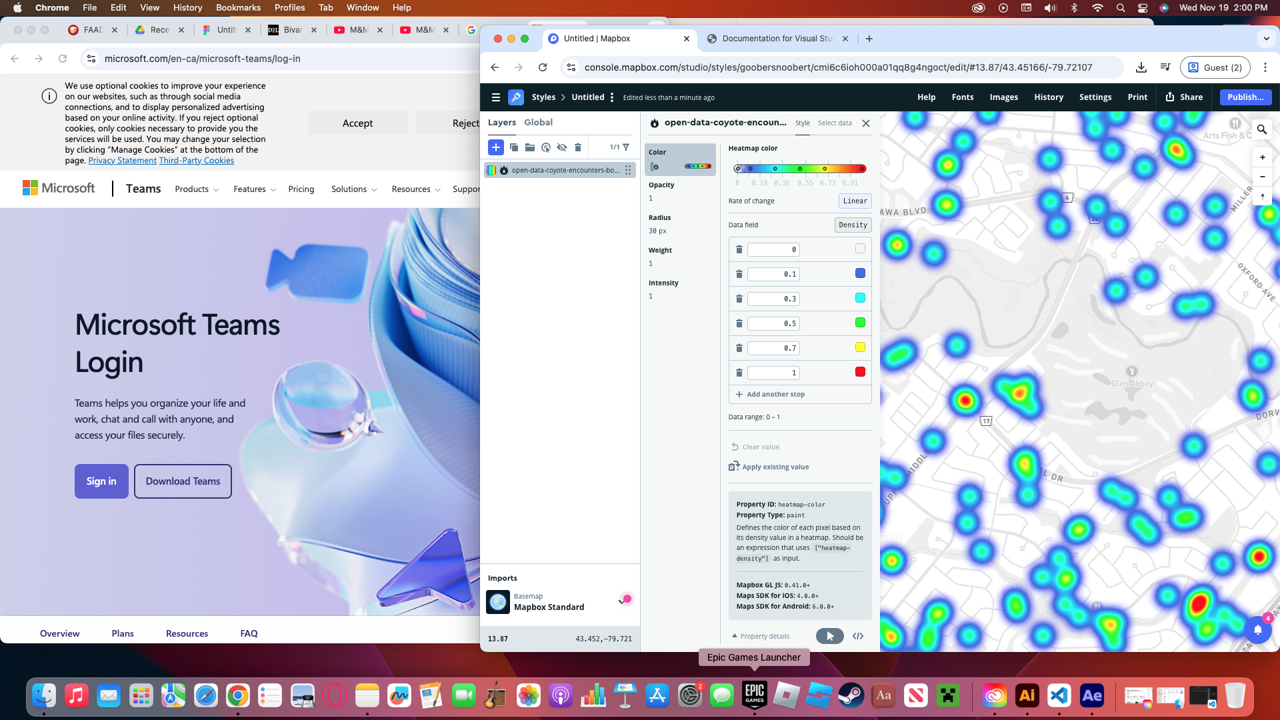Screen dimensions: 1280x720
Task: Toggle layer visibility with the eye-slash icon
Action: (562, 147)
